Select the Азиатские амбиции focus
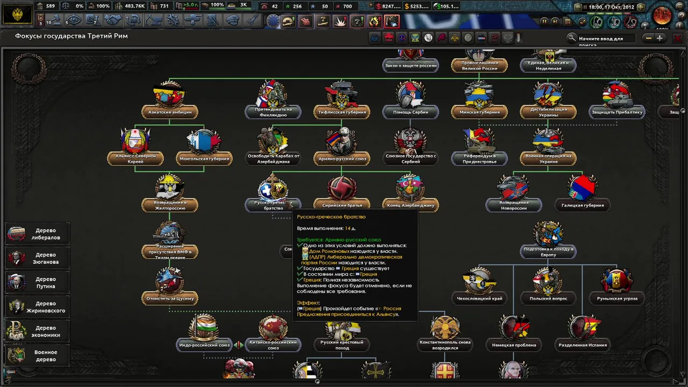This screenshot has width=688, height=387. tap(170, 101)
